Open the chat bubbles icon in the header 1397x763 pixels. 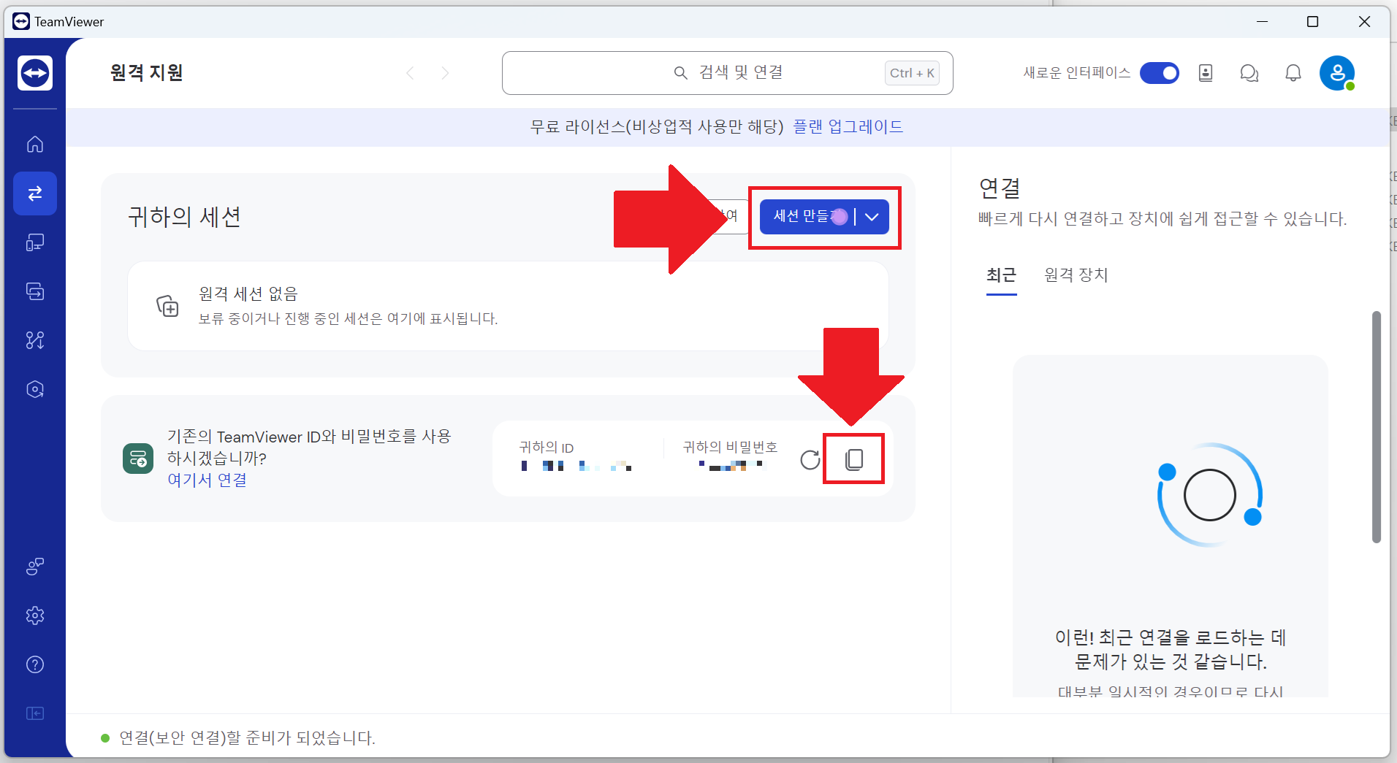coord(1249,73)
